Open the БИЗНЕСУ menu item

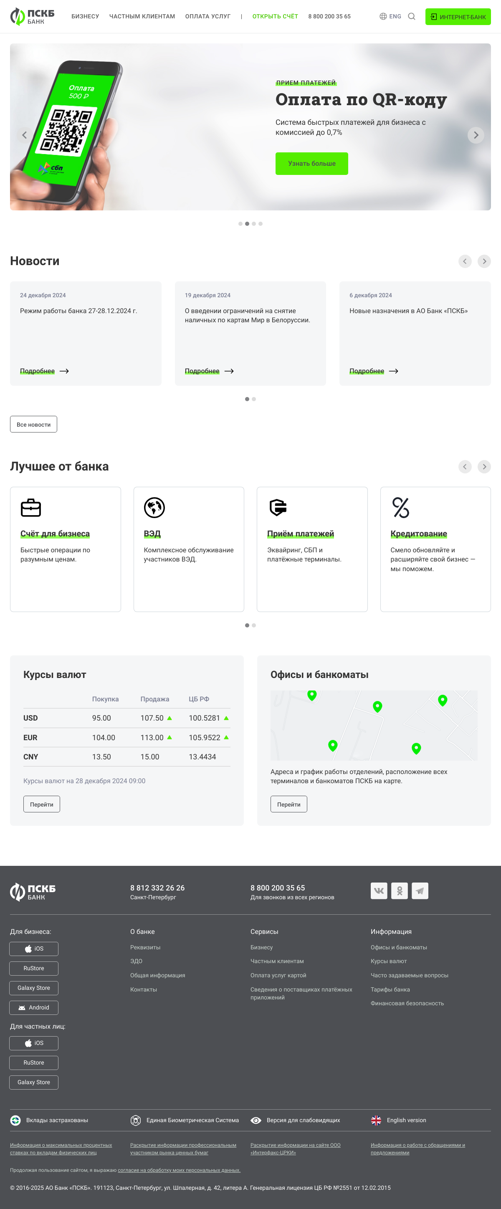pyautogui.click(x=85, y=16)
